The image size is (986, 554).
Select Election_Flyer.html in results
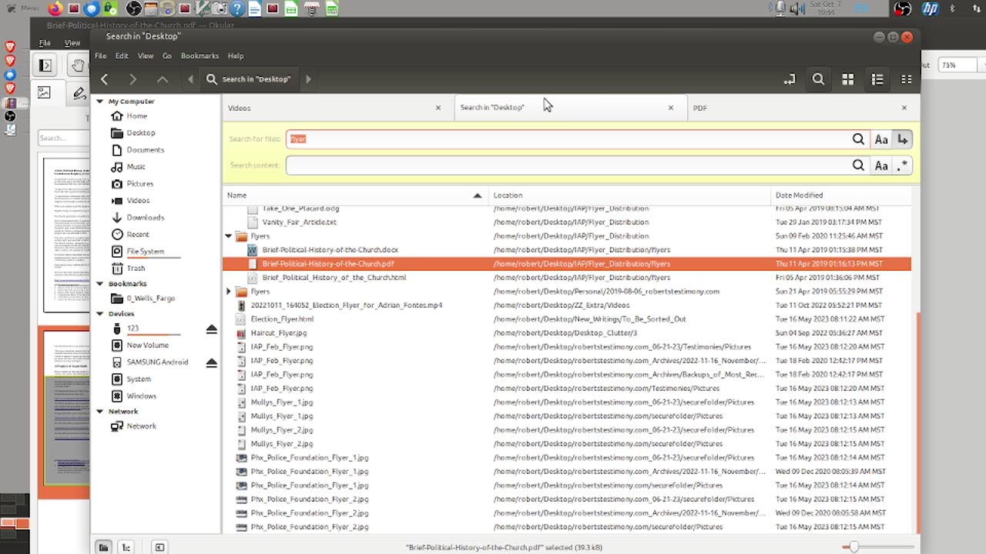282,319
